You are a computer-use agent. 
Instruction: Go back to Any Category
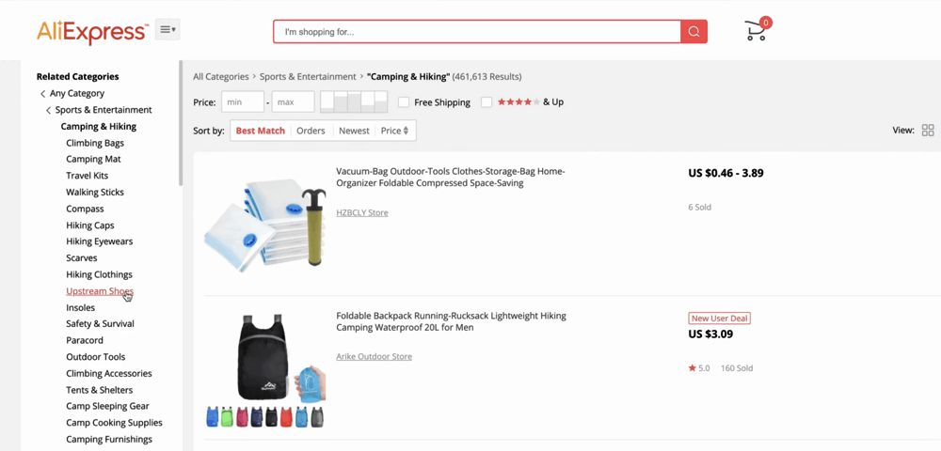[76, 93]
